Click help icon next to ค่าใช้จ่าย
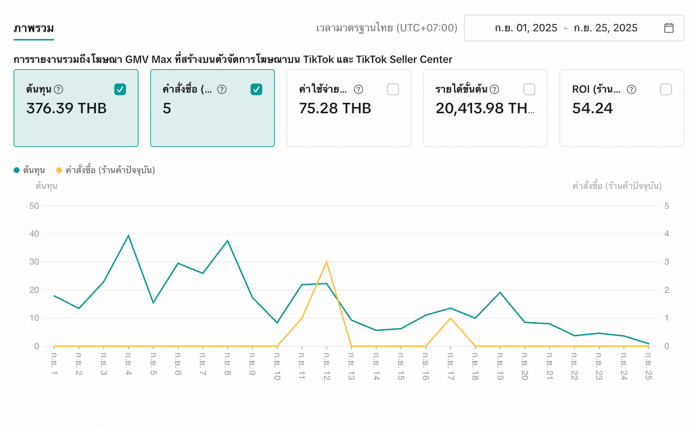The width and height of the screenshot is (695, 427). pos(358,89)
